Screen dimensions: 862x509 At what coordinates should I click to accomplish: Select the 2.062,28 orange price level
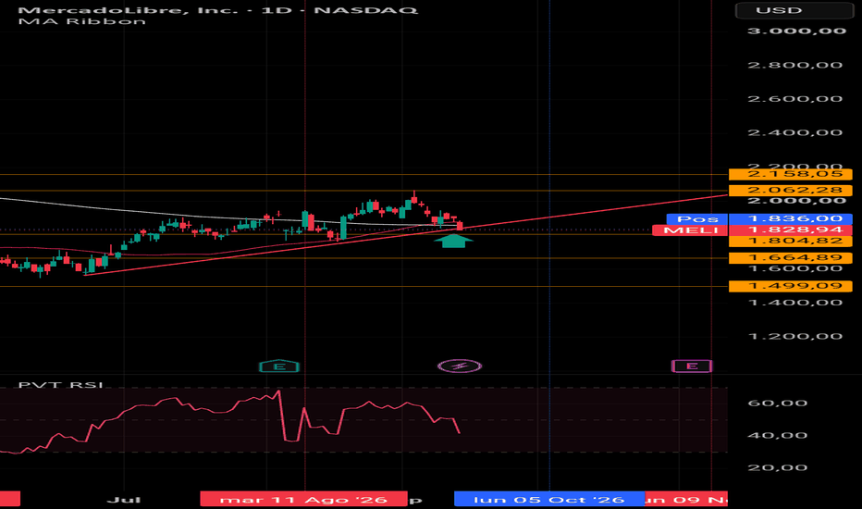(790, 191)
